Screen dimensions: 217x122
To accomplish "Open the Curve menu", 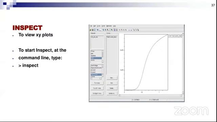I will click(x=99, y=26).
